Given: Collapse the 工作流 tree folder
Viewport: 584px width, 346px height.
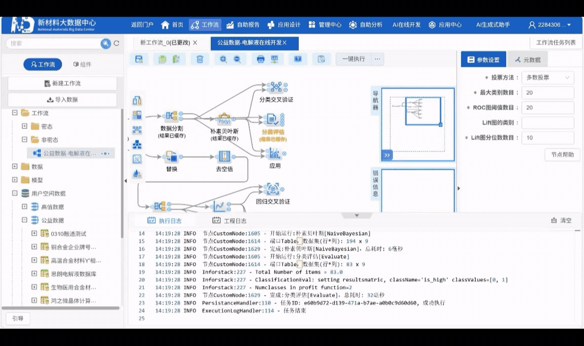Looking at the screenshot, I should (x=15, y=113).
